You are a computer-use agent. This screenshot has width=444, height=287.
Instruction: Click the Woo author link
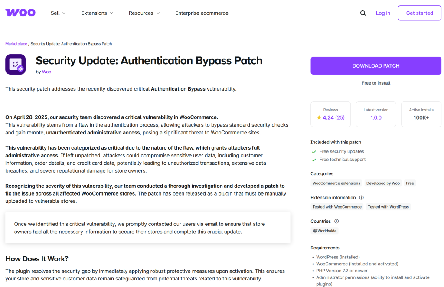coord(46,72)
